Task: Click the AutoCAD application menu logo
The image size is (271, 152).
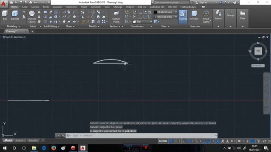Action: [3, 3]
